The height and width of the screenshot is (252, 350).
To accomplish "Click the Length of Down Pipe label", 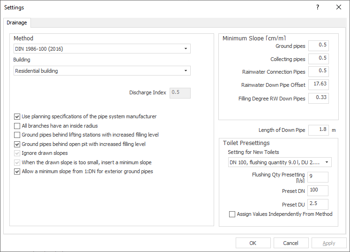I will 282,130.
